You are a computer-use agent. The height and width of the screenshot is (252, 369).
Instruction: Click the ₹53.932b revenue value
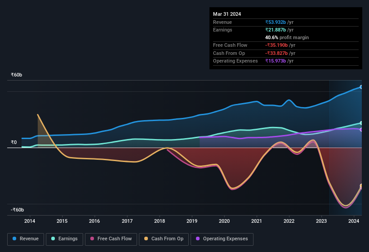tap(276, 22)
